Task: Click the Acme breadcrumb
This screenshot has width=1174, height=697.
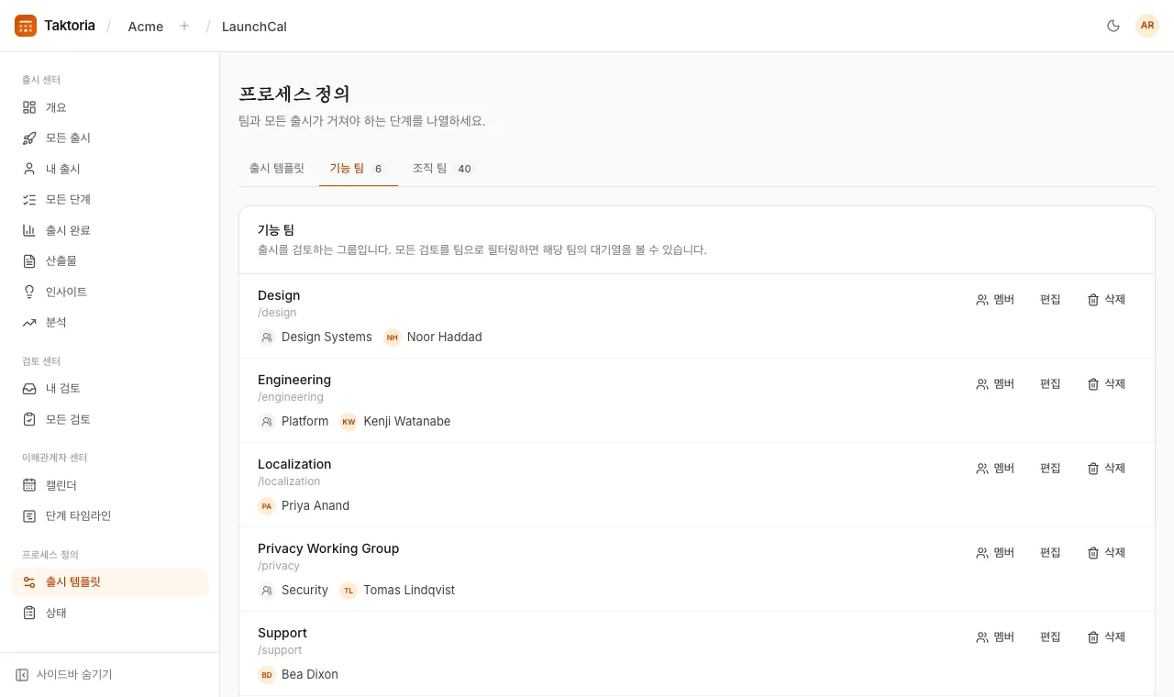Action: (146, 26)
